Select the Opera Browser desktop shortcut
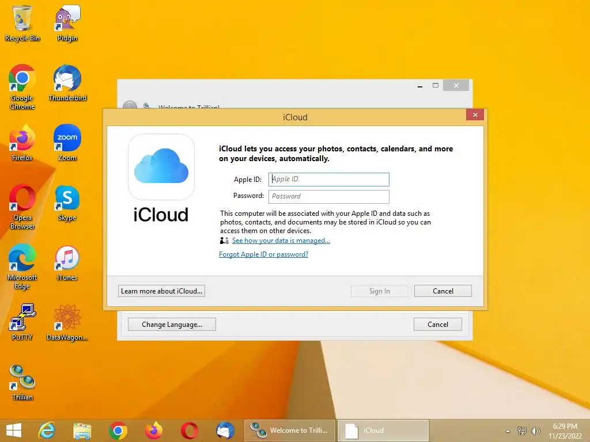The height and width of the screenshot is (442, 590). click(x=22, y=207)
